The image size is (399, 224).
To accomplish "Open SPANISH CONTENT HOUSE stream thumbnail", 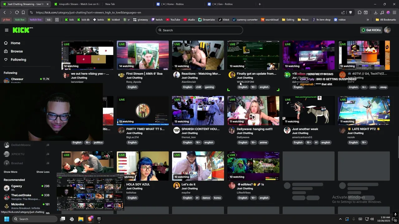I will pyautogui.click(x=198, y=110).
